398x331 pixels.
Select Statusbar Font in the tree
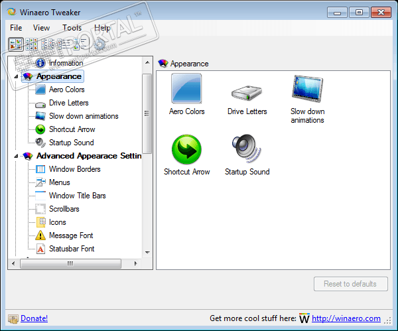[x=72, y=249]
